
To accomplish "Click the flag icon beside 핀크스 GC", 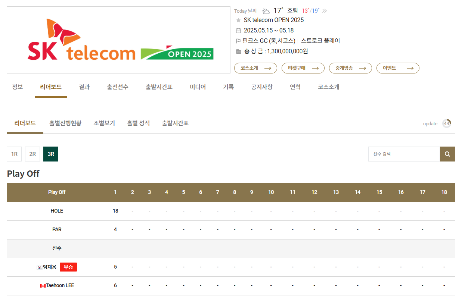I will [238, 41].
